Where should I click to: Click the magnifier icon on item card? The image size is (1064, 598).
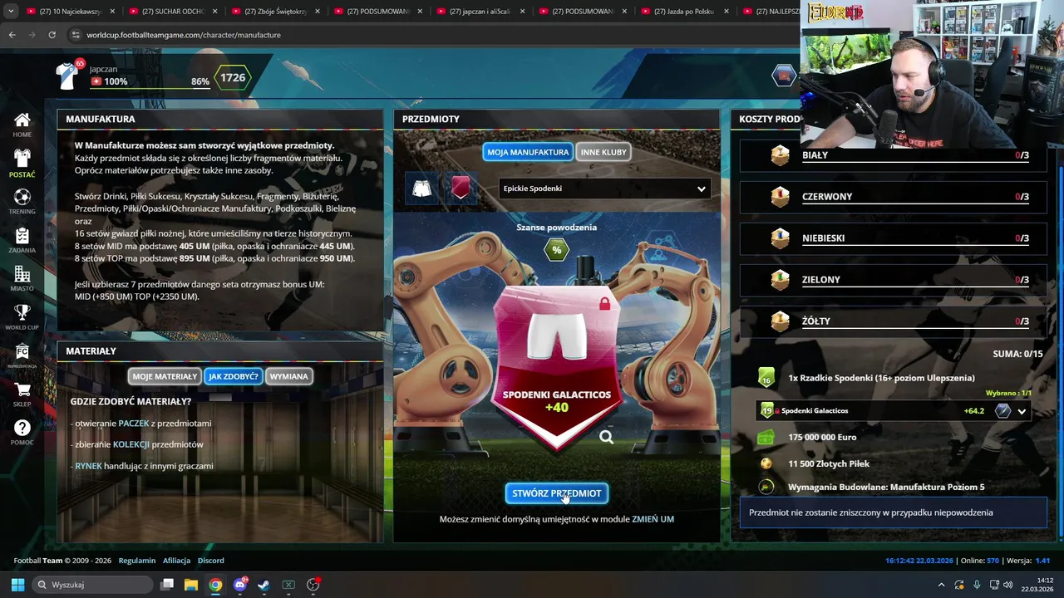[x=606, y=437]
